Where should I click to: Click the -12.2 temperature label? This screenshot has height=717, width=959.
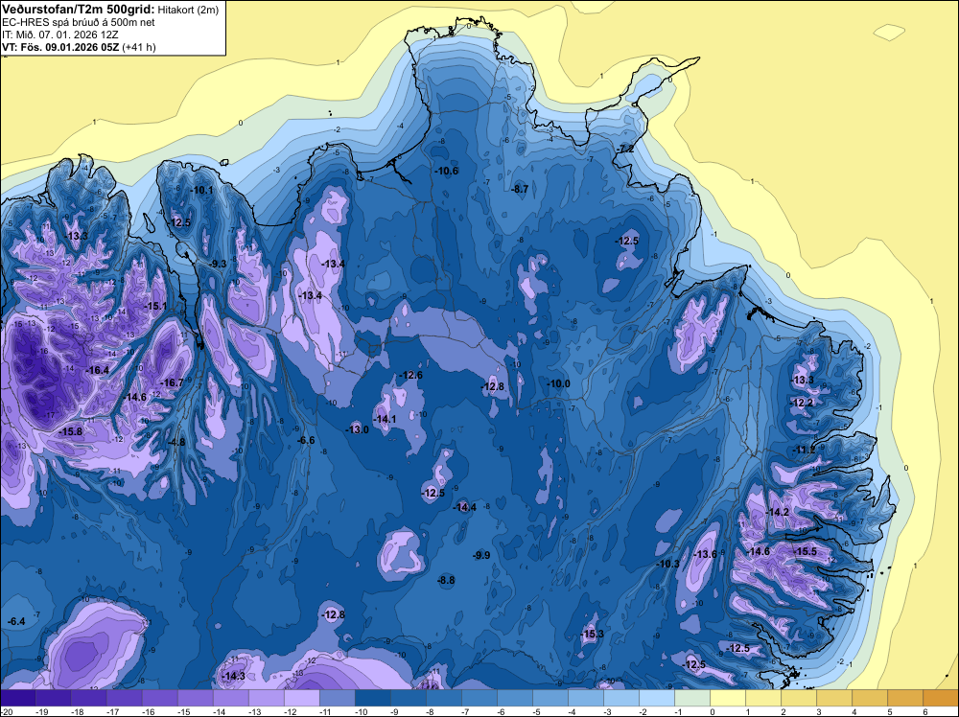click(802, 404)
